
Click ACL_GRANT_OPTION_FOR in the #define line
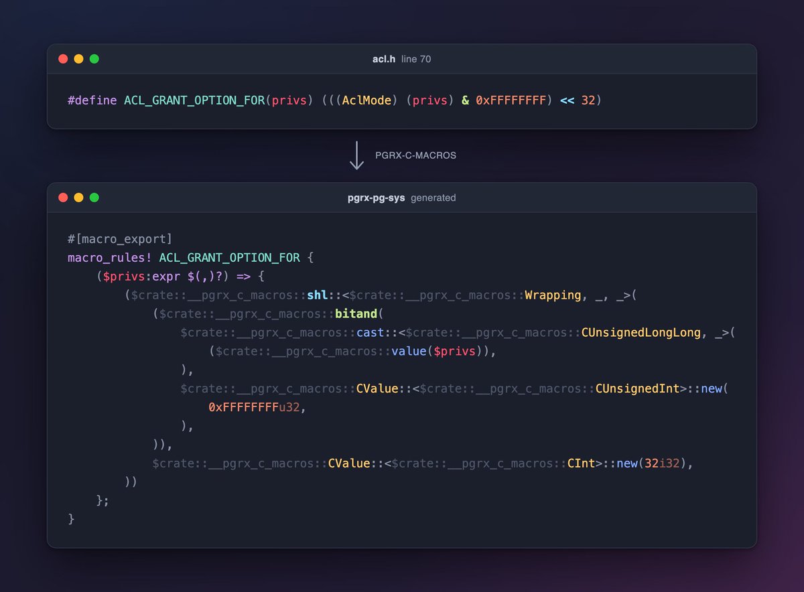195,100
